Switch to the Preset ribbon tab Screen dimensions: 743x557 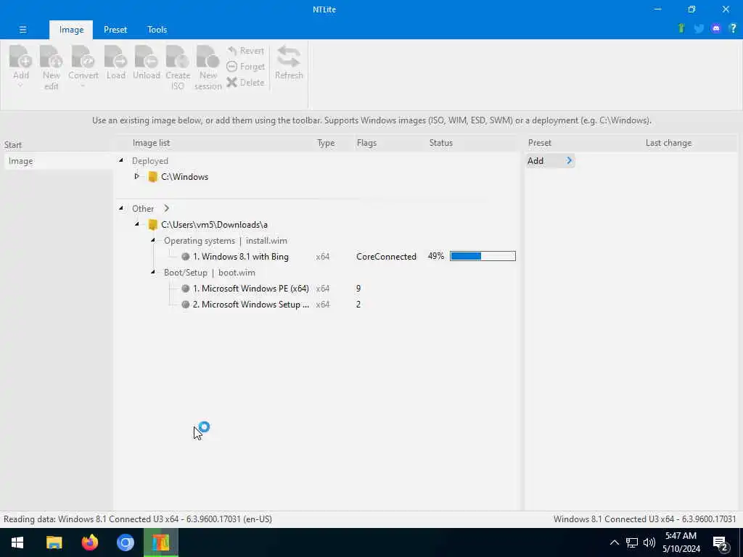click(x=115, y=29)
